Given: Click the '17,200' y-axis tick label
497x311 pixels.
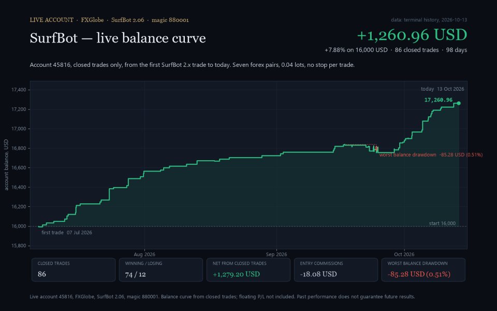Looking at the screenshot, I should click(x=19, y=109).
